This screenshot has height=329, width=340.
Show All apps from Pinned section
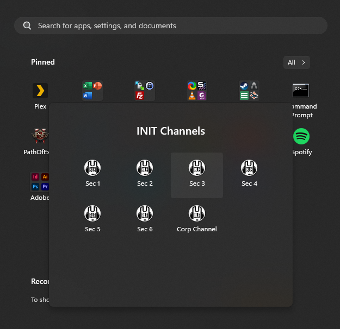tap(296, 62)
